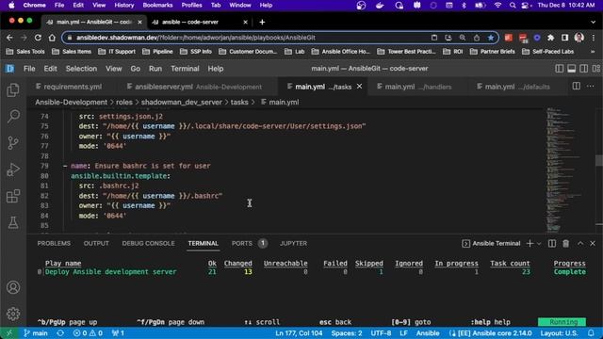This screenshot has width=603, height=339.
Task: Open Source Control view icon
Action: click(13, 143)
